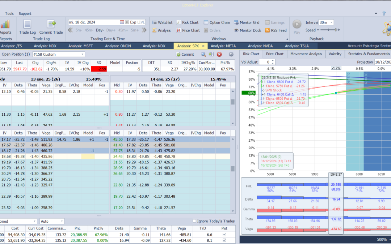Open the gear settings icon
This screenshot has width=391, height=244.
click(231, 54)
